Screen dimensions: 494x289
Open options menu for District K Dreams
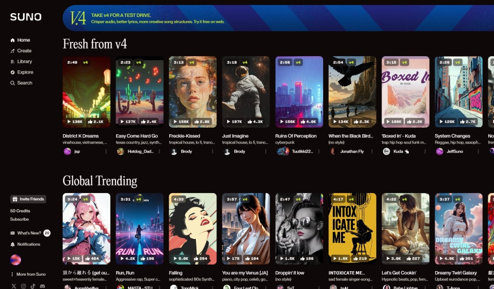coord(106,151)
